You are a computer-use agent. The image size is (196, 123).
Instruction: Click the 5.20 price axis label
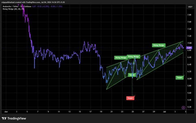tap(189, 107)
